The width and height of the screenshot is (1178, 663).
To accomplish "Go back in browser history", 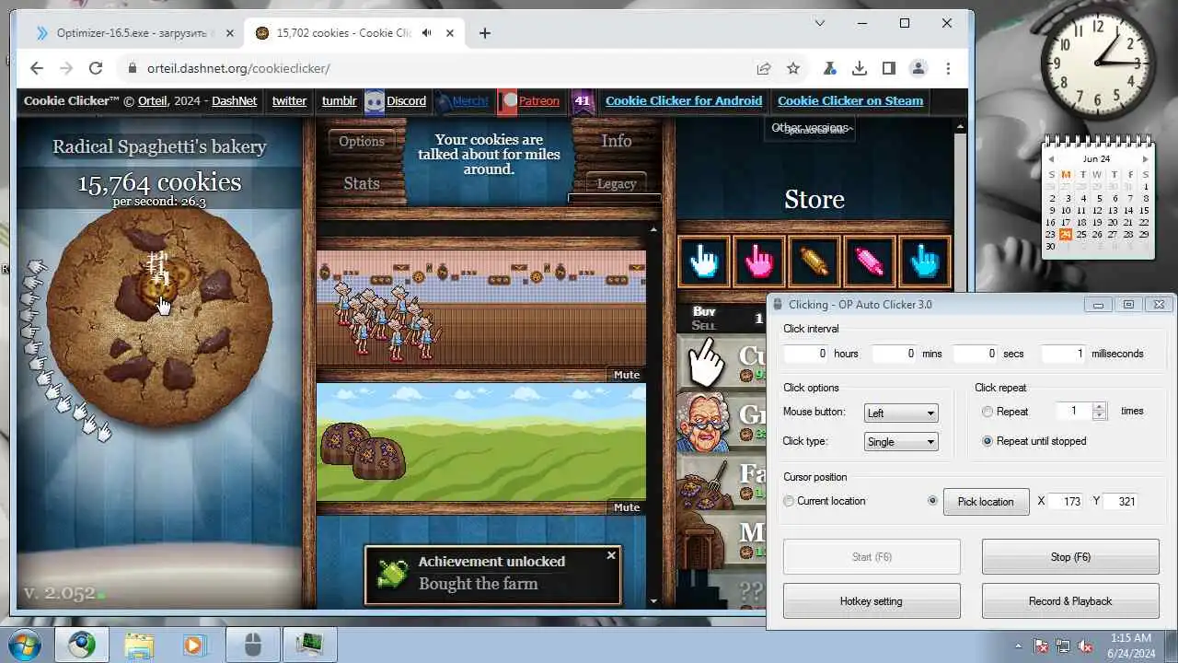I will click(x=37, y=68).
